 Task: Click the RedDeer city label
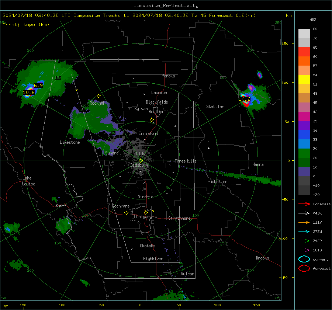point(156,112)
